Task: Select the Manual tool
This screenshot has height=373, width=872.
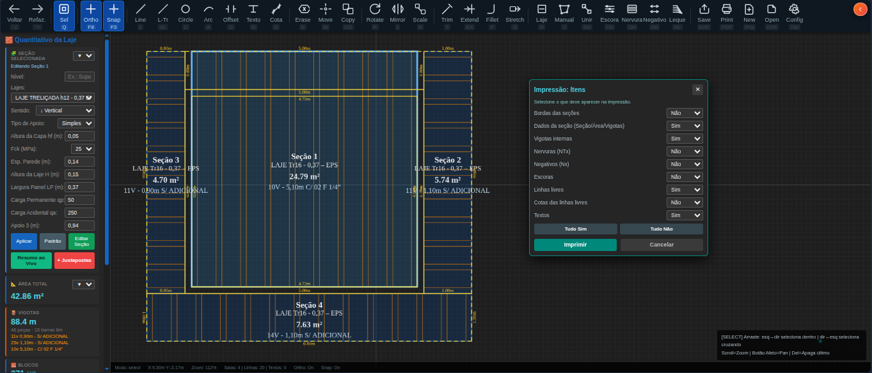Action: pos(564,16)
